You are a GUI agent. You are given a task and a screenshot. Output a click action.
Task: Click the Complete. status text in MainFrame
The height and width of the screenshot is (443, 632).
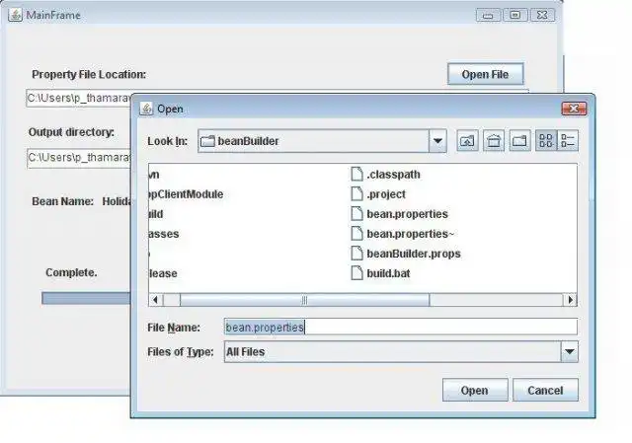click(x=71, y=272)
